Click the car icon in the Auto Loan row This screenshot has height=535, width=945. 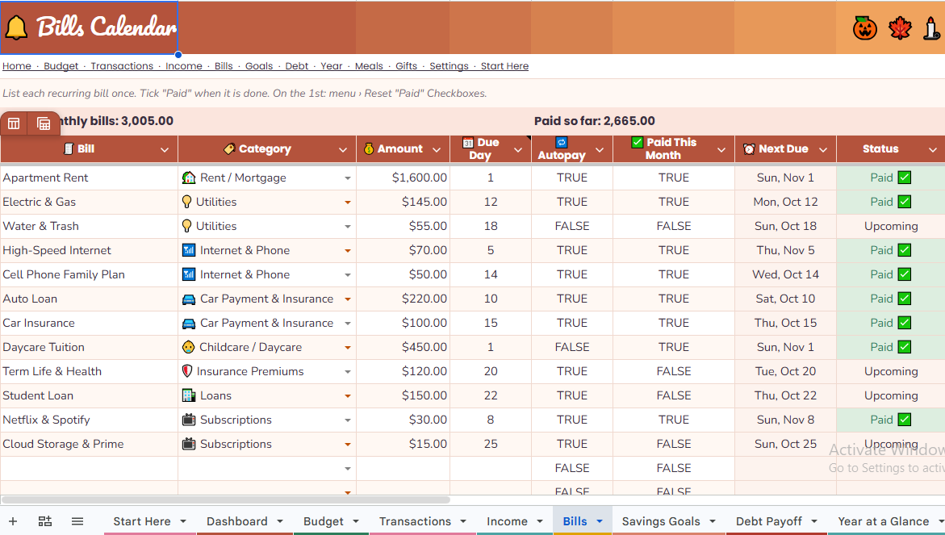pyautogui.click(x=189, y=299)
